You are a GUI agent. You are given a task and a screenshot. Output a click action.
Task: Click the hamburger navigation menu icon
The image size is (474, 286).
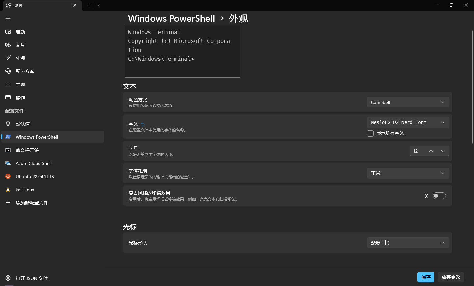[8, 18]
